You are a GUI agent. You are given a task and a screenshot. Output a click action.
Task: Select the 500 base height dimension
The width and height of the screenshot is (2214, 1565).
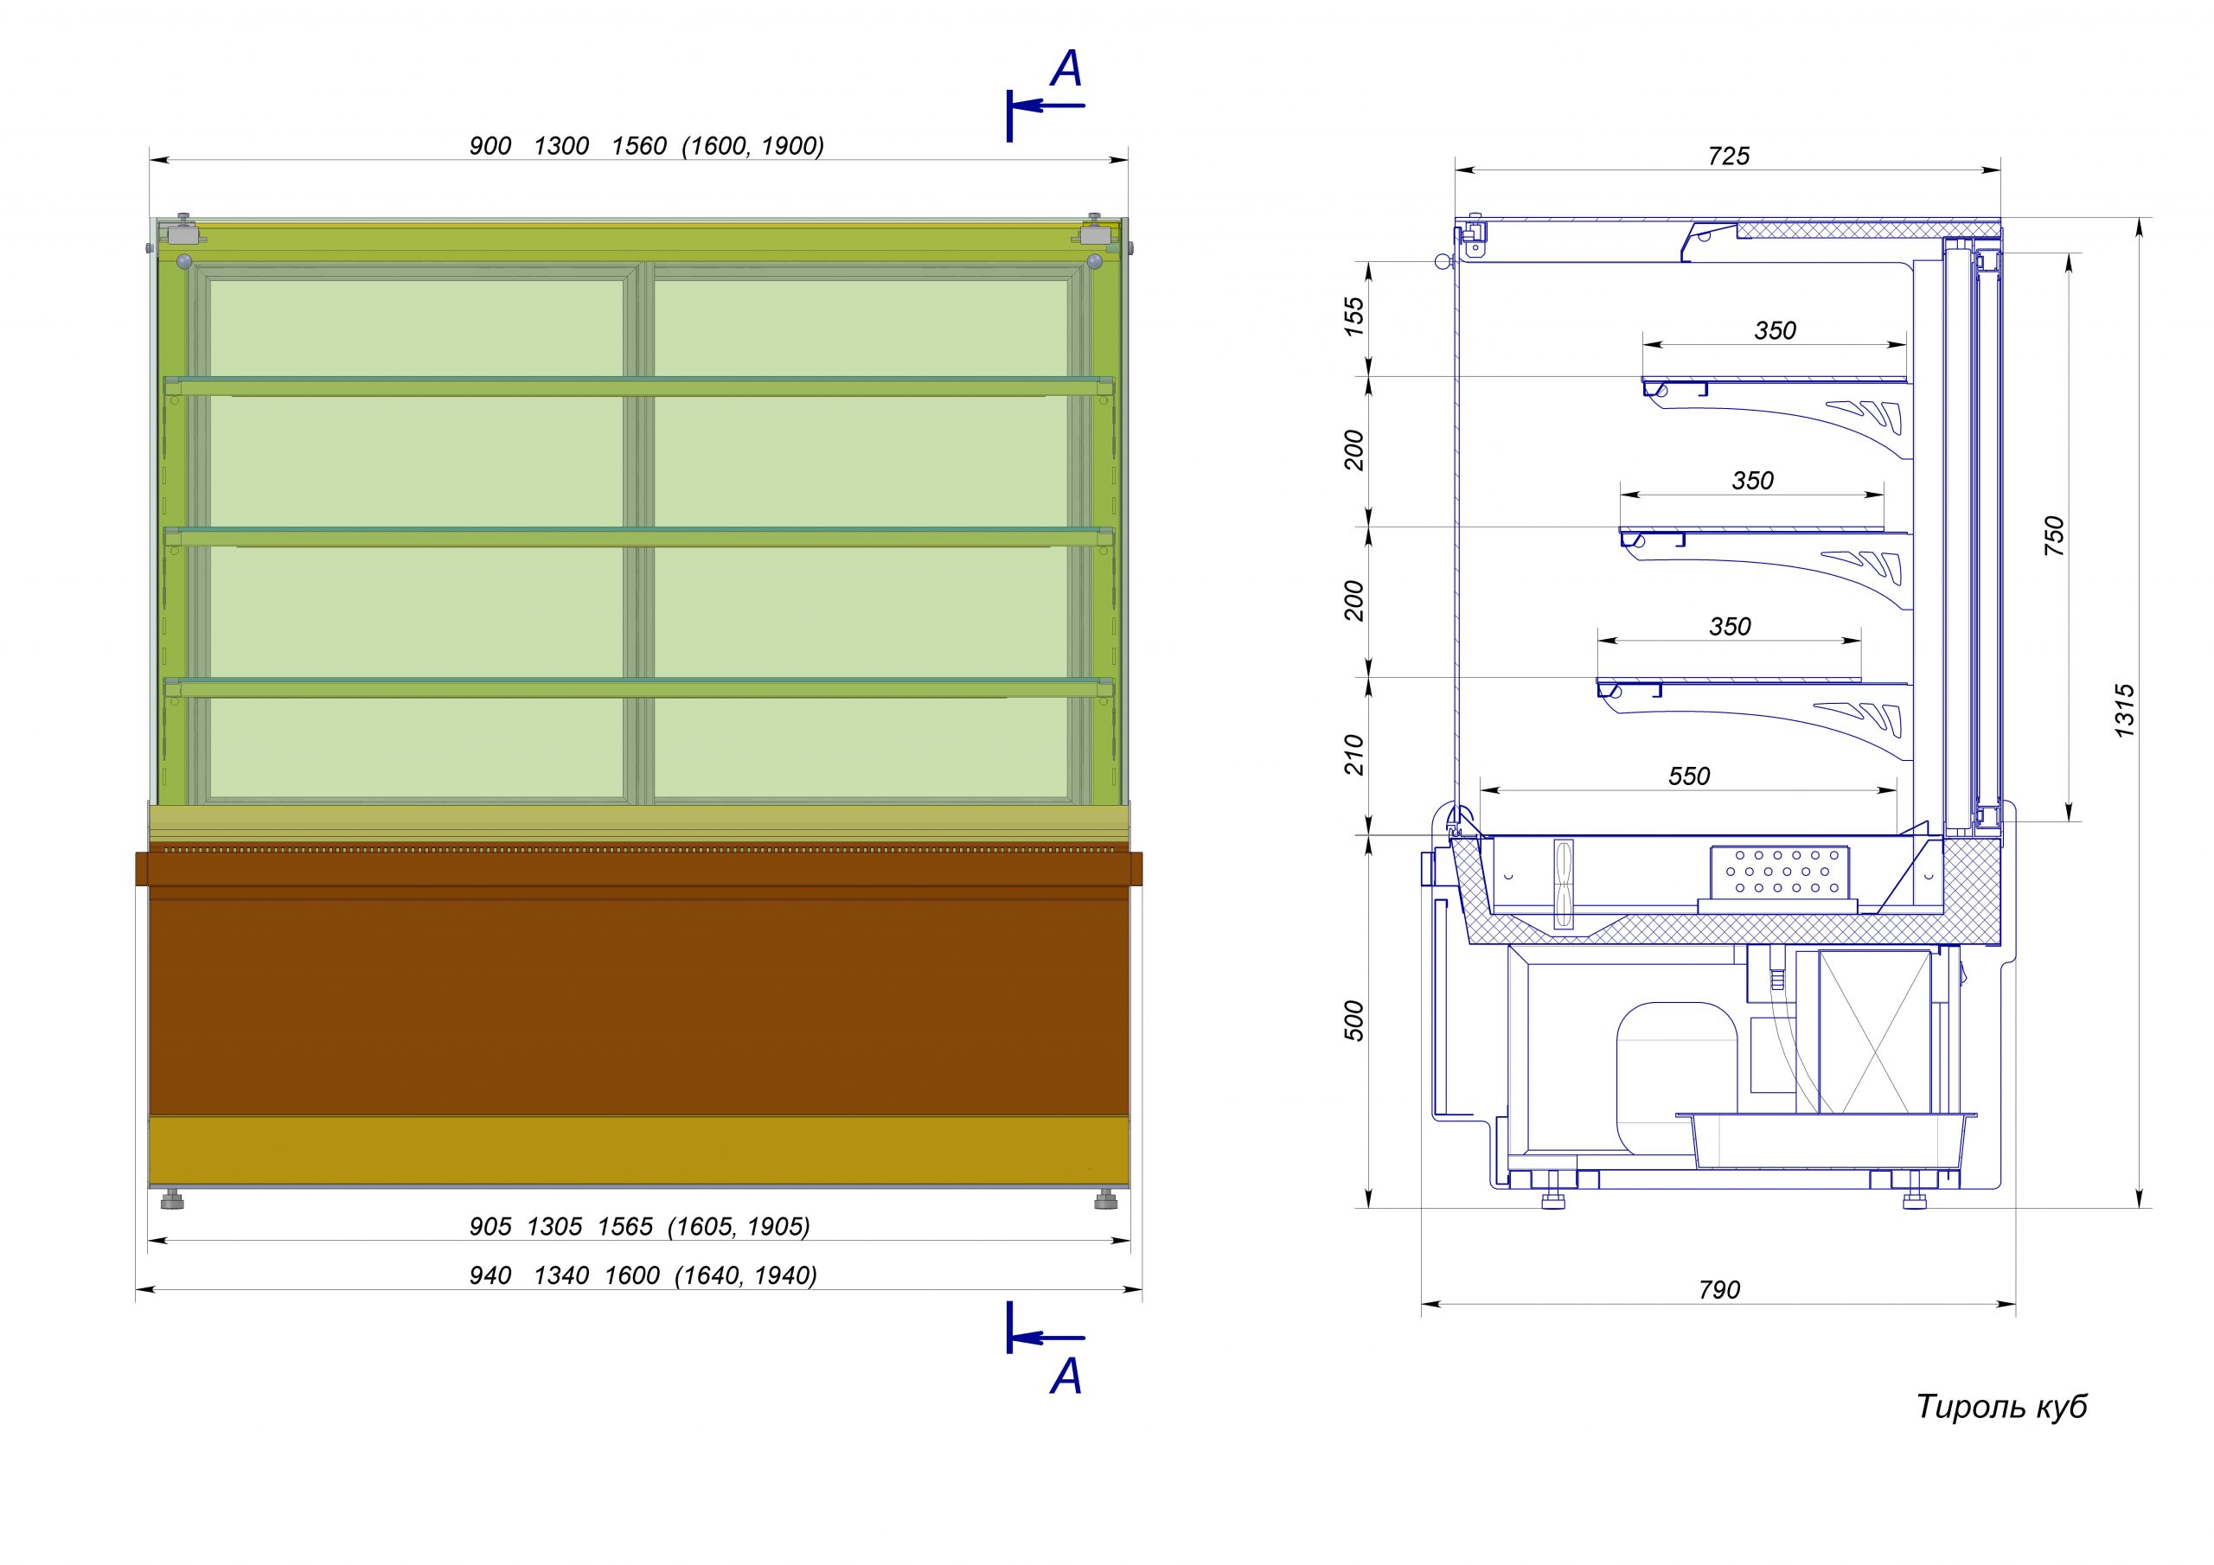1355,1021
